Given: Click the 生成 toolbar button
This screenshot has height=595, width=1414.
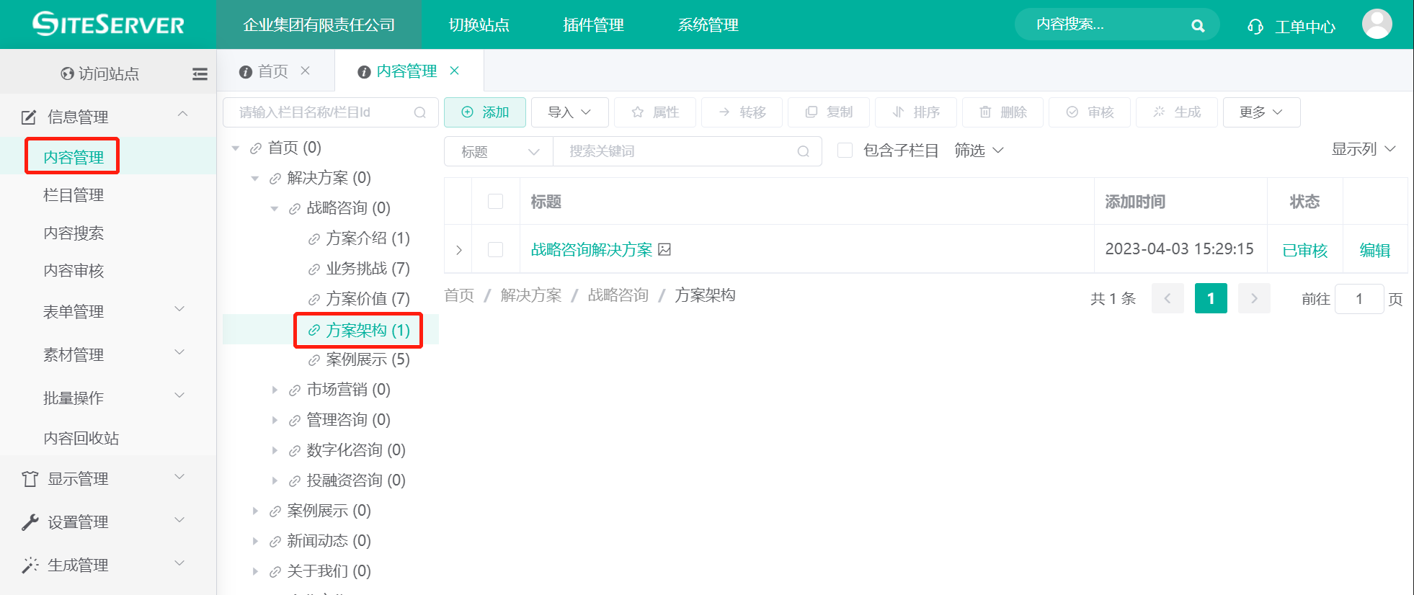Looking at the screenshot, I should (1177, 112).
